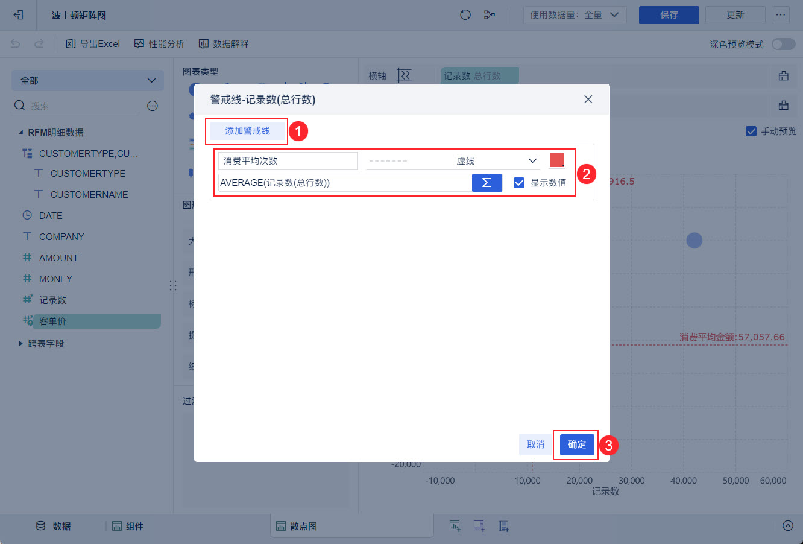
Task: Click the exit/back icon at top left
Action: tap(18, 15)
